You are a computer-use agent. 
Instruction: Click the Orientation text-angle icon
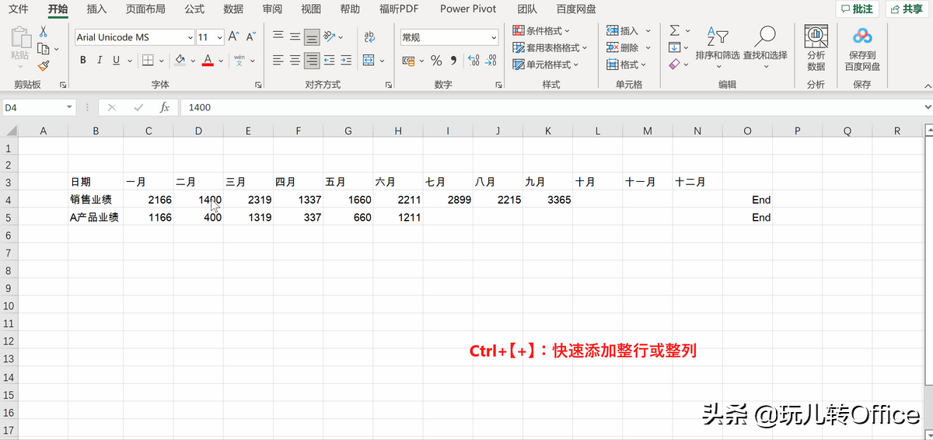pos(330,37)
